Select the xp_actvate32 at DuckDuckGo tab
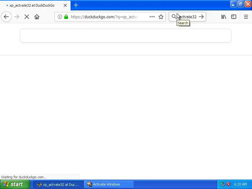 pyautogui.click(x=35, y=5)
